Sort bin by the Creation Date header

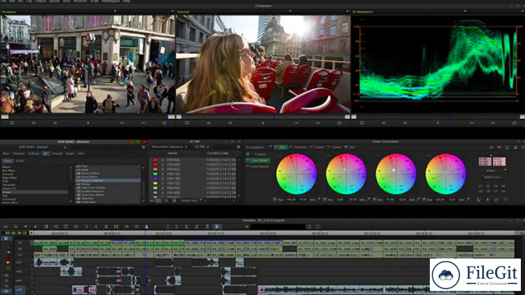click(x=217, y=153)
